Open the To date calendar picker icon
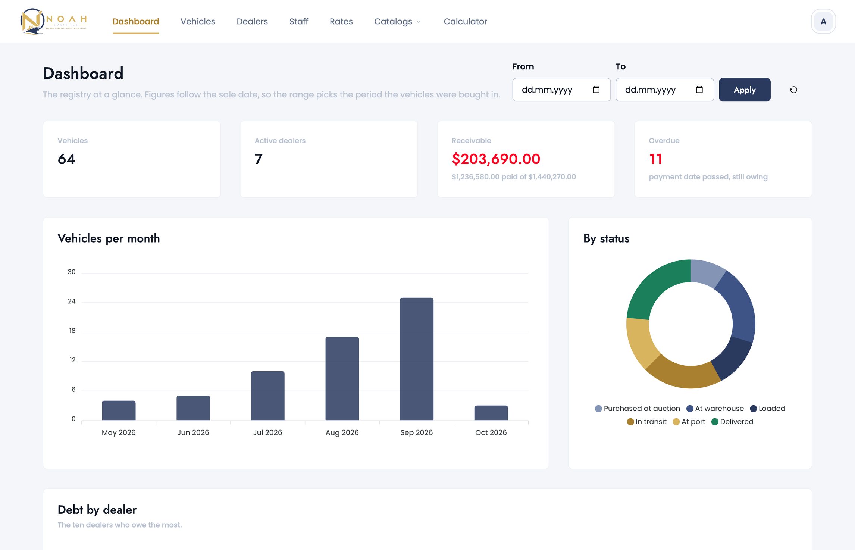 (699, 90)
